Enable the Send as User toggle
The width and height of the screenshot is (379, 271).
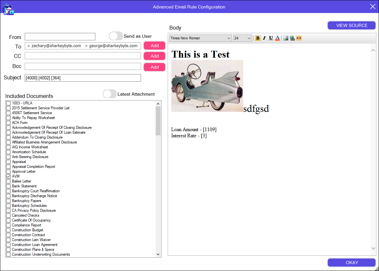[x=116, y=36]
